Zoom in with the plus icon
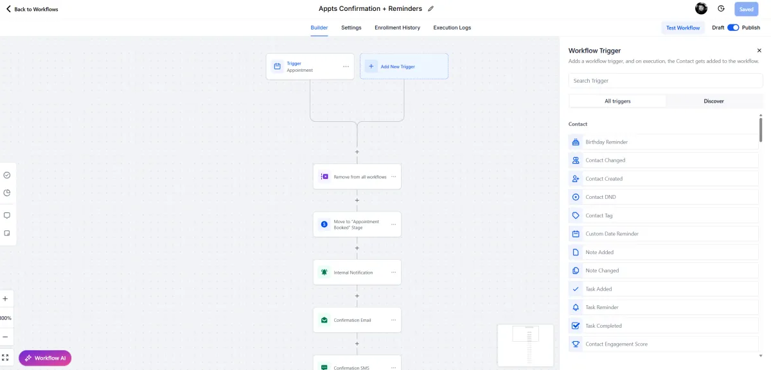 [x=5, y=299]
